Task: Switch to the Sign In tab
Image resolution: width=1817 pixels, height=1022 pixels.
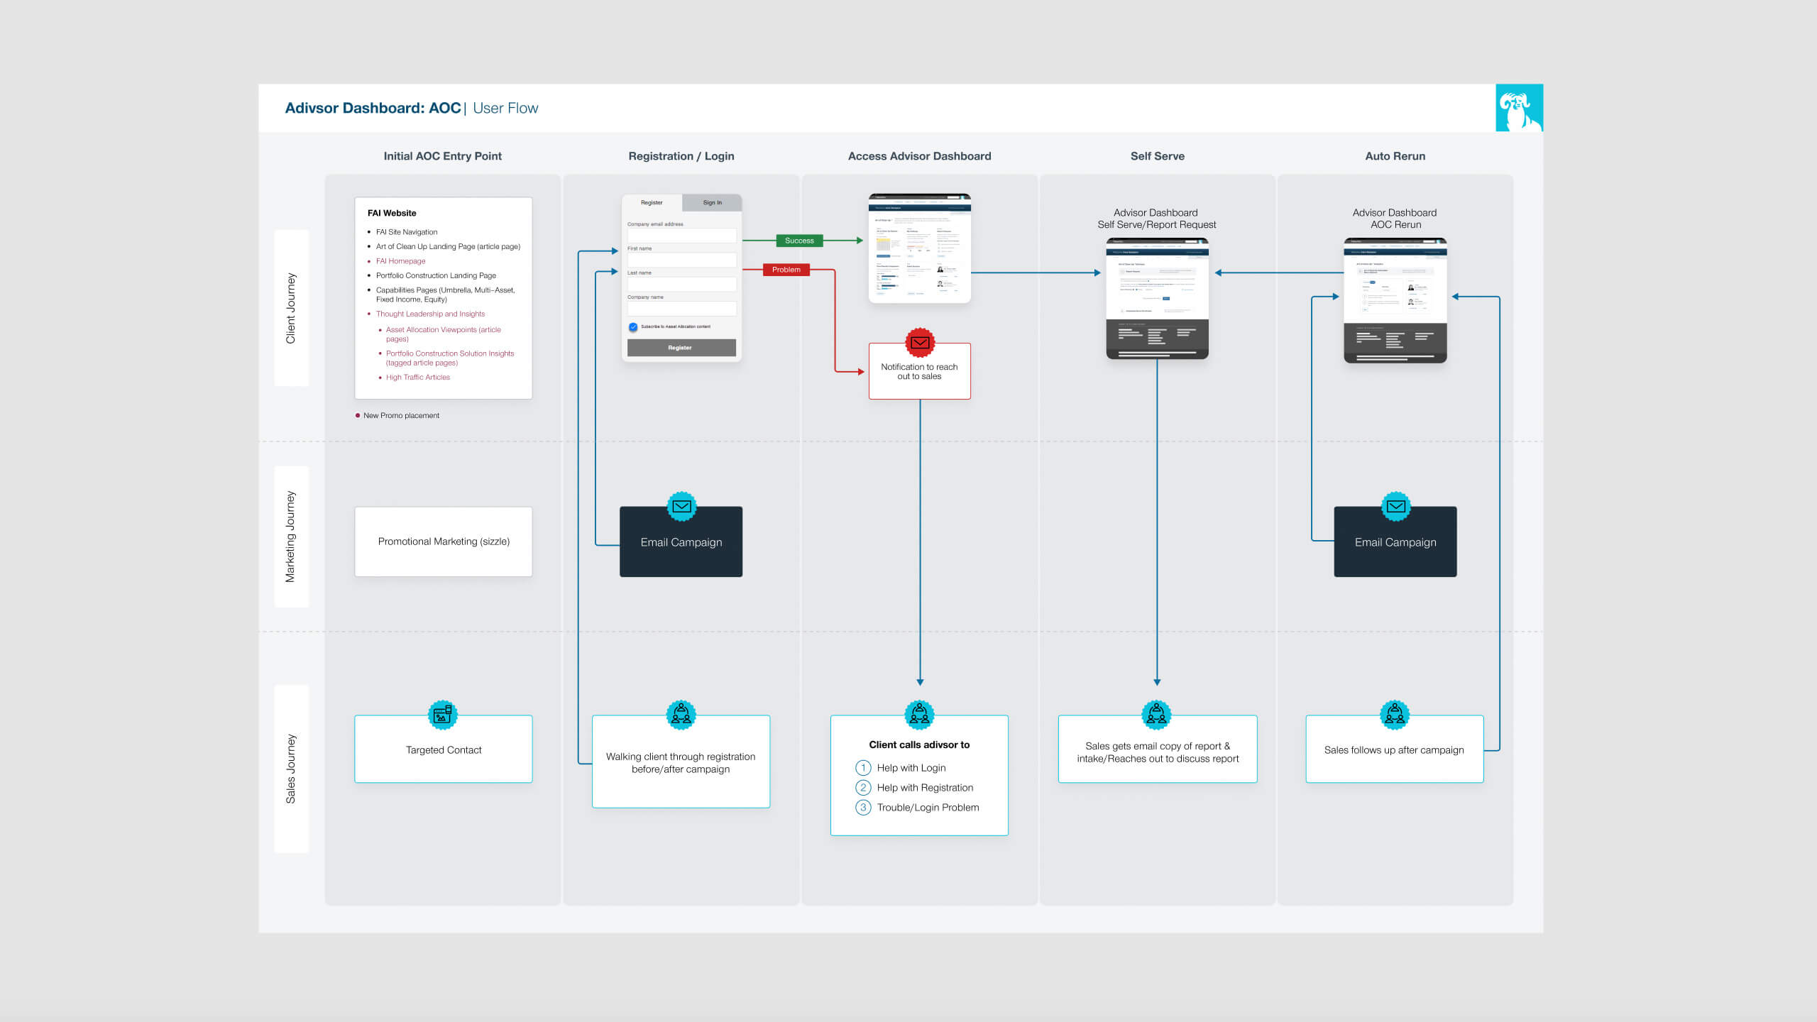Action: (712, 203)
